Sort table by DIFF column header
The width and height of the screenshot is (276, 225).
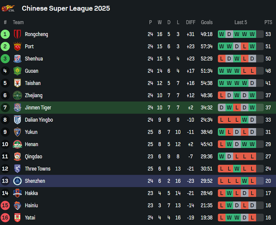coord(191,22)
